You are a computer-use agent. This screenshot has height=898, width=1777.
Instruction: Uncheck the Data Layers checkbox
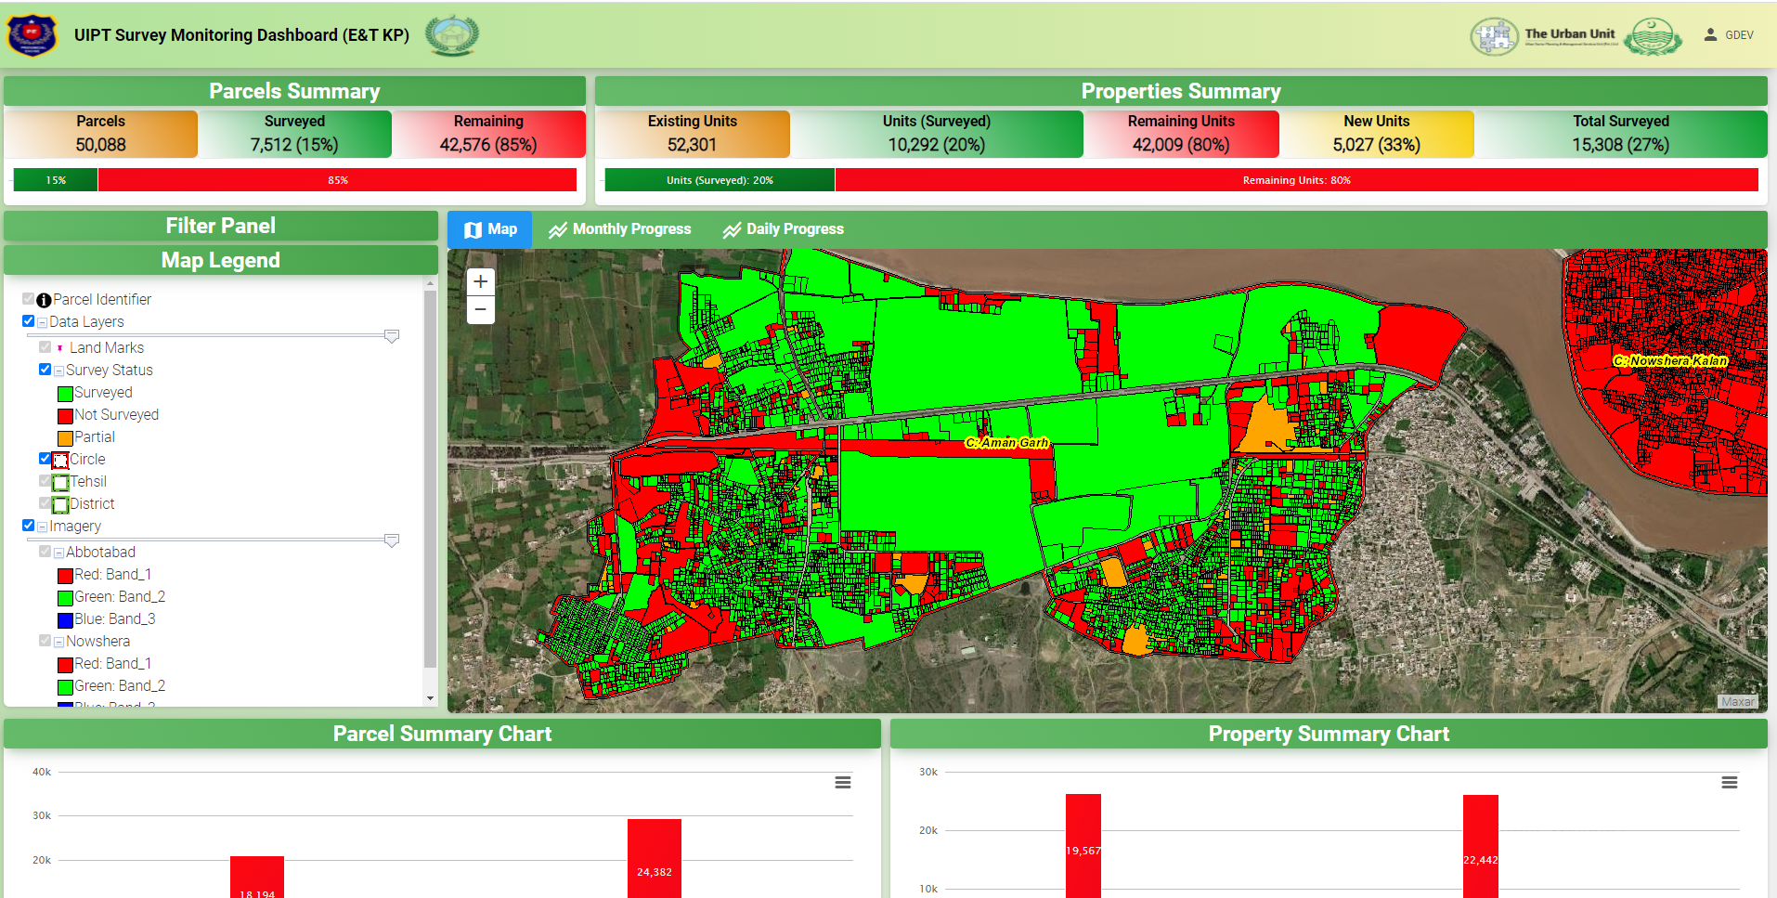point(29,321)
